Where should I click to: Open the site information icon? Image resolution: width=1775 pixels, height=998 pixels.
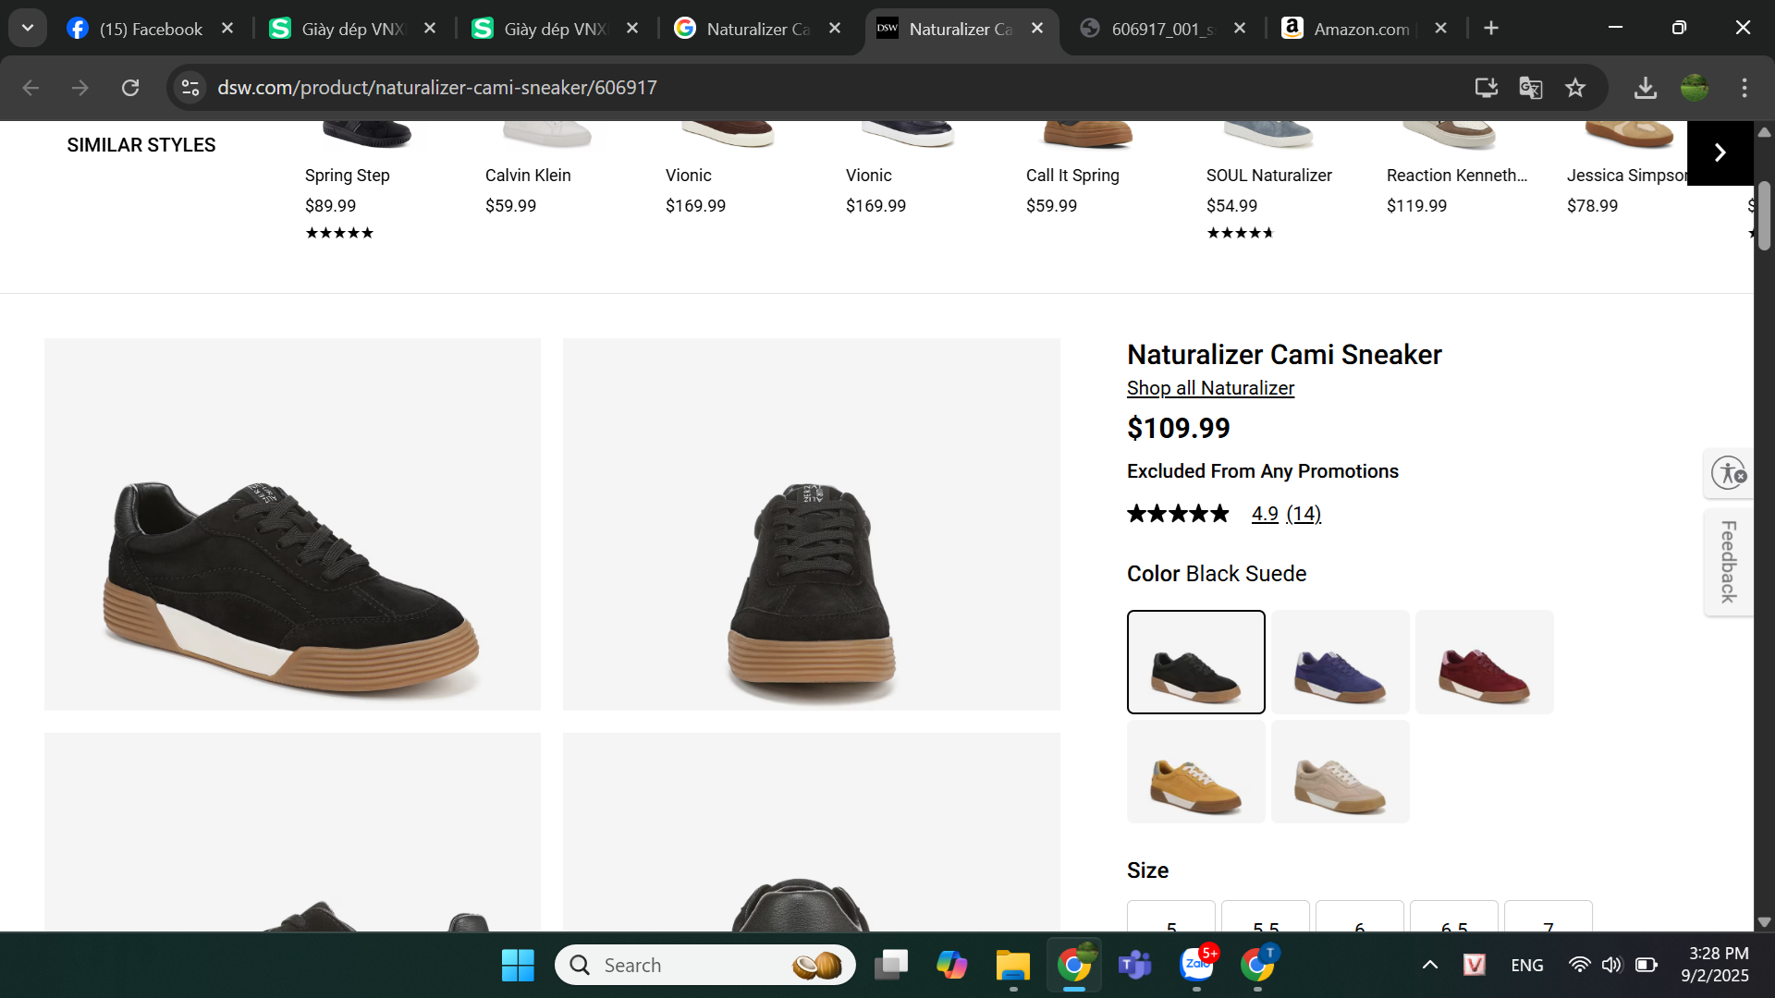190,88
